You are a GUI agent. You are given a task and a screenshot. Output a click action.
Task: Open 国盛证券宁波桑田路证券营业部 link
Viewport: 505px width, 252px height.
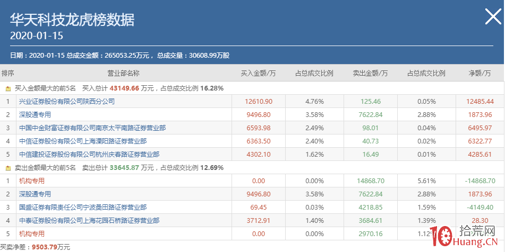(83, 208)
